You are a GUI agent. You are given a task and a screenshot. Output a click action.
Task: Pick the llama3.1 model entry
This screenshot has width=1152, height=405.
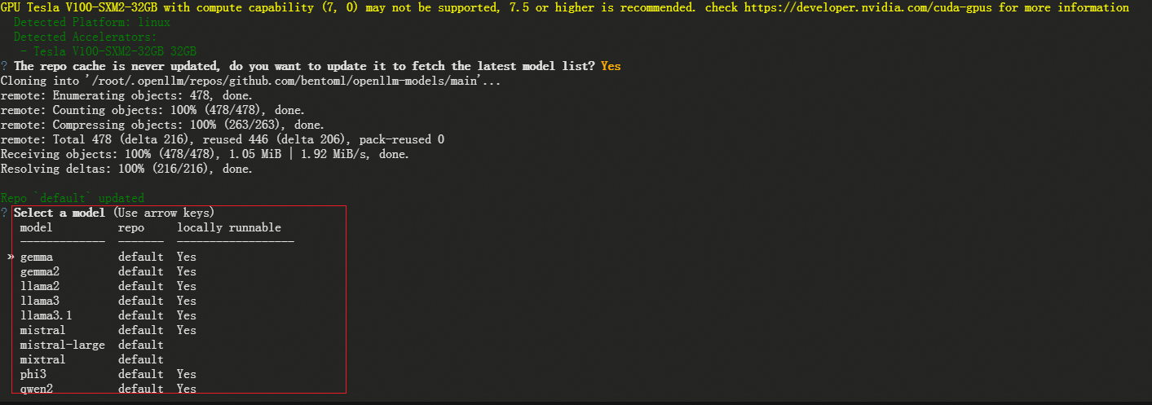click(108, 315)
